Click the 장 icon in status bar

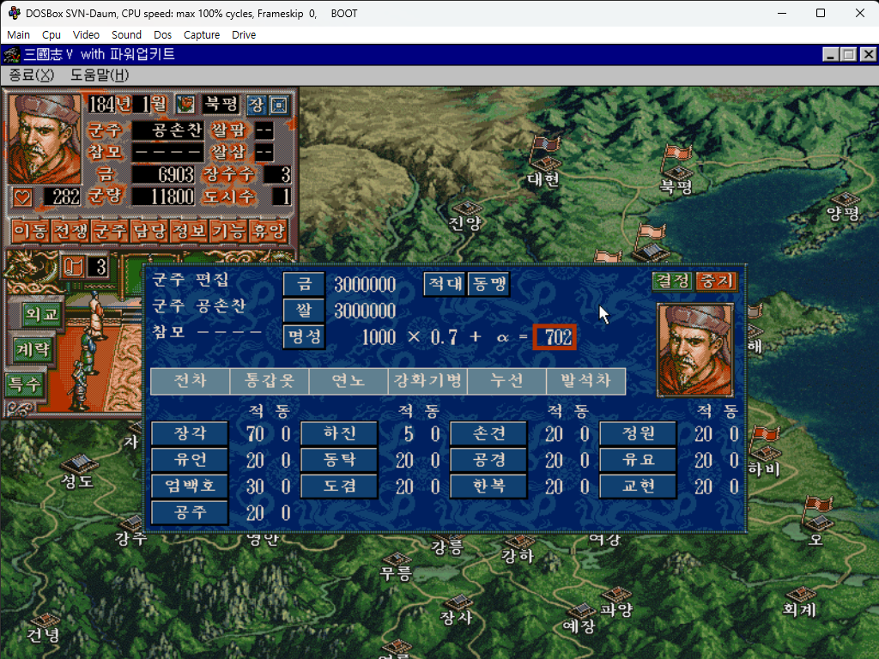coord(256,105)
